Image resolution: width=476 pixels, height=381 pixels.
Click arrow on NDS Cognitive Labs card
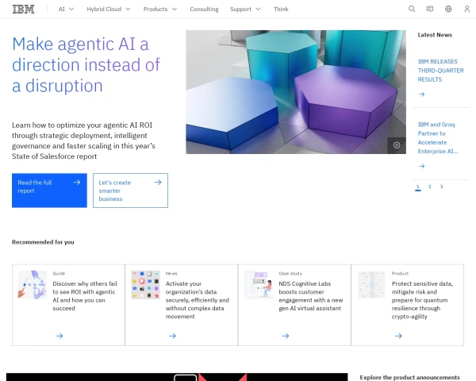(286, 336)
